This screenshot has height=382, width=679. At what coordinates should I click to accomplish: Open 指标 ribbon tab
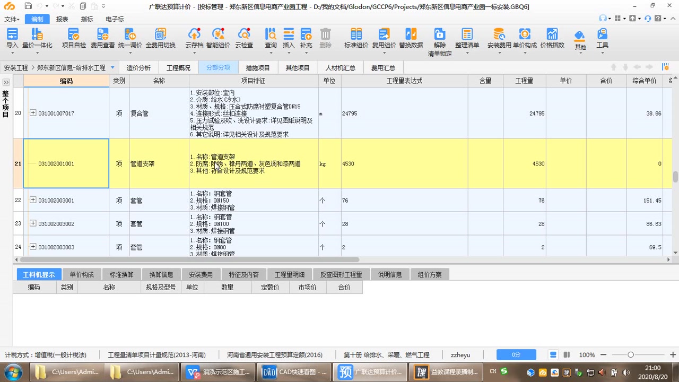click(x=86, y=19)
